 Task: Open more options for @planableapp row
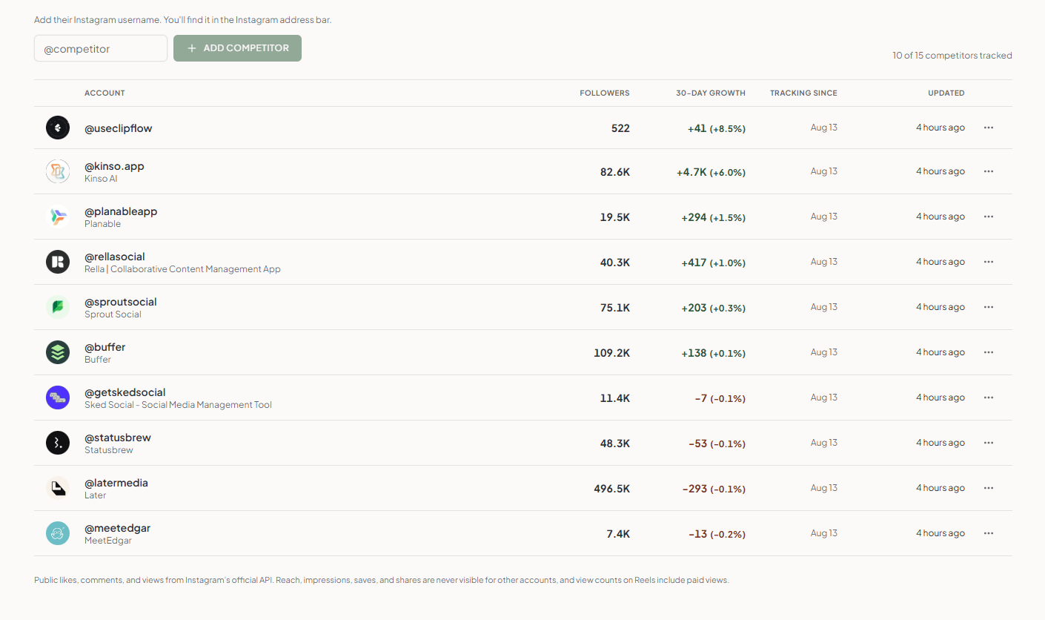[988, 217]
